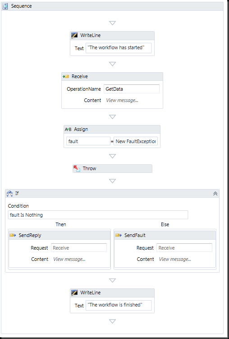
Task: Collapse the If activity with chevron
Action: (215, 194)
